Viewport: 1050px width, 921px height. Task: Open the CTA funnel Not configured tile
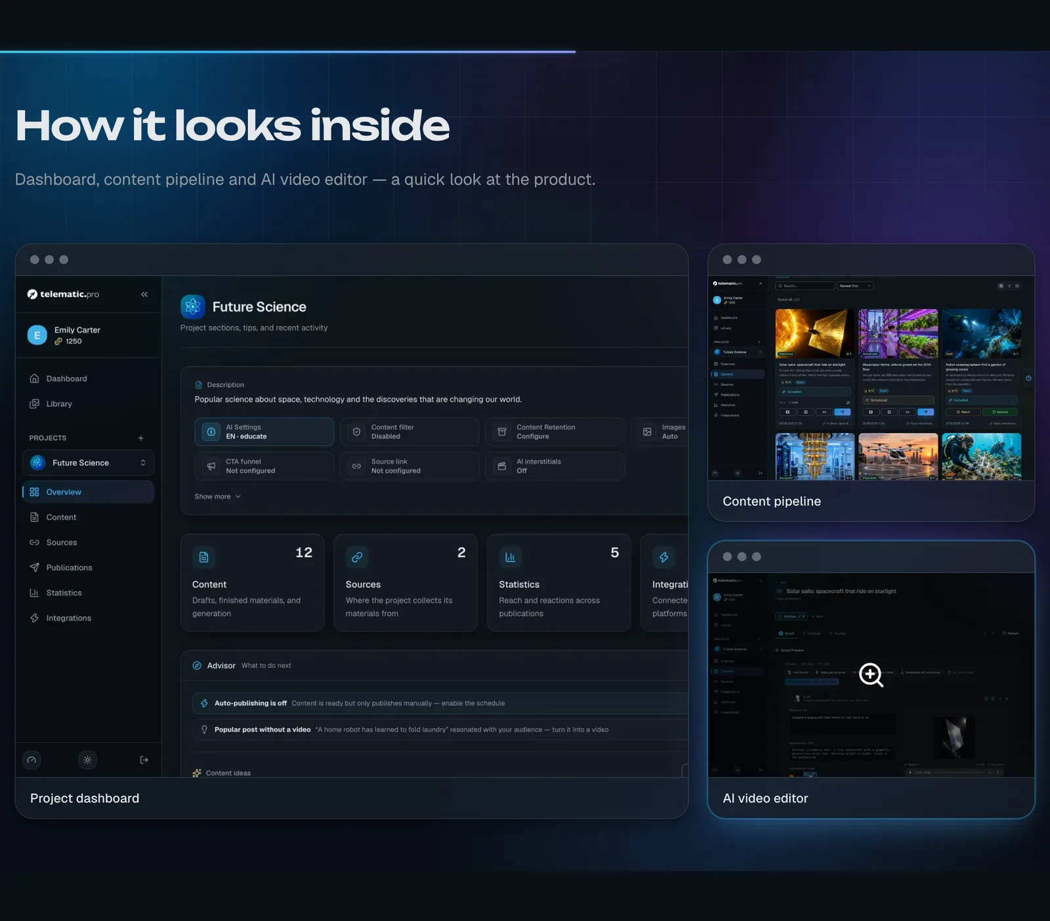pyautogui.click(x=264, y=466)
